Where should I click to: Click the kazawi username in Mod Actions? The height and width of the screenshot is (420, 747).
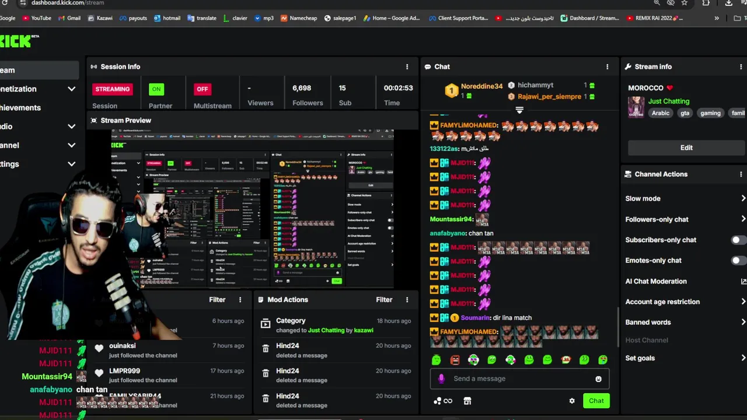364,330
